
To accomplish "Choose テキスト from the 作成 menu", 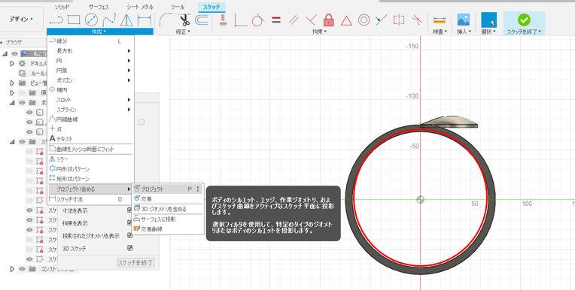I will click(90, 139).
